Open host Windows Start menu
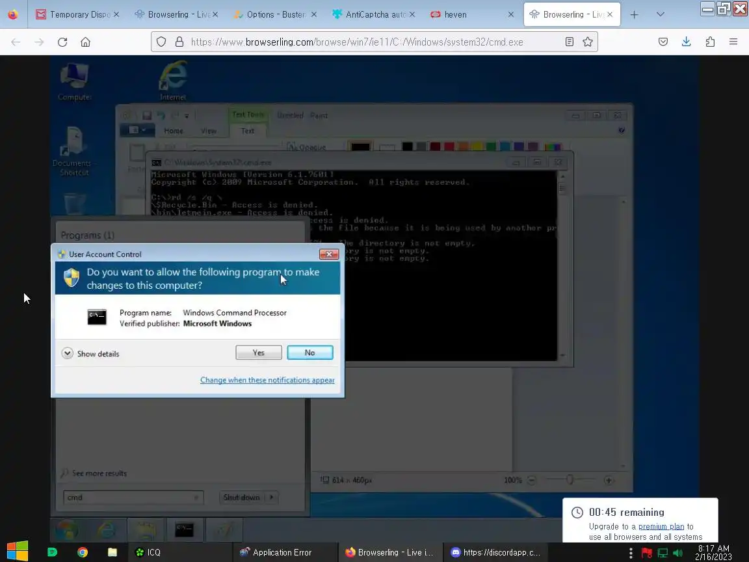Viewport: 749px width, 562px height. [x=18, y=552]
